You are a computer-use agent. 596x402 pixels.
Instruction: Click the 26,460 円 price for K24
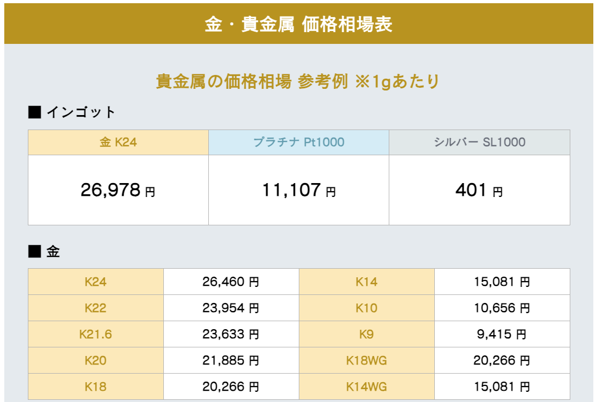(231, 282)
